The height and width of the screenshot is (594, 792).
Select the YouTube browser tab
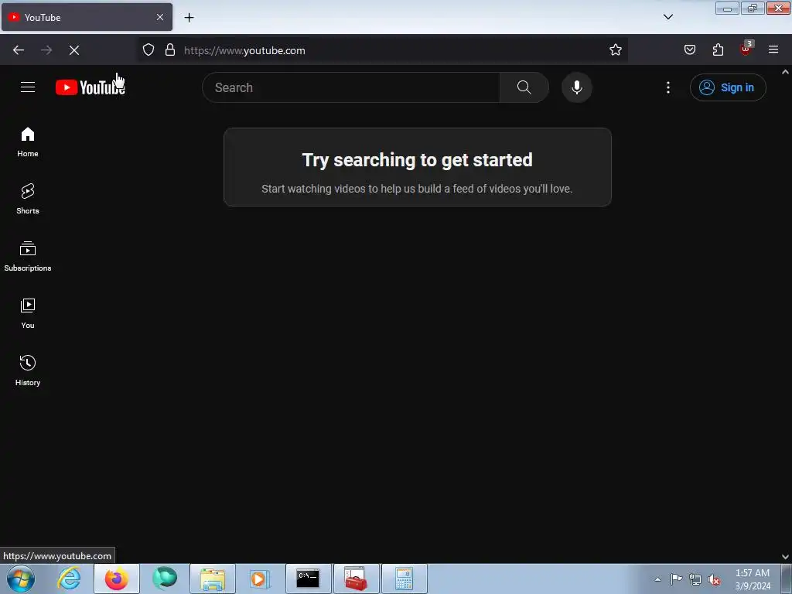coord(87,17)
